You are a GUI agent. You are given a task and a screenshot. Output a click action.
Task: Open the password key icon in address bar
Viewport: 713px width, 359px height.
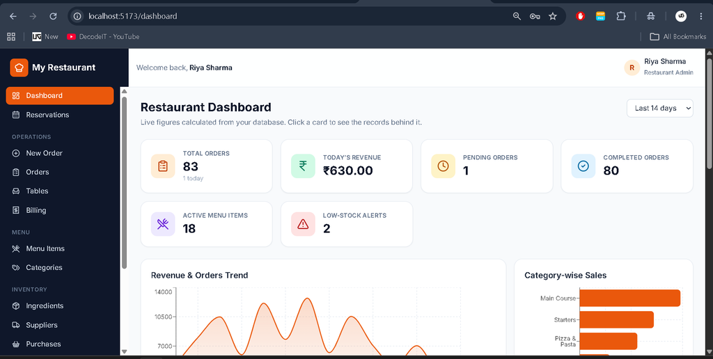pos(535,17)
